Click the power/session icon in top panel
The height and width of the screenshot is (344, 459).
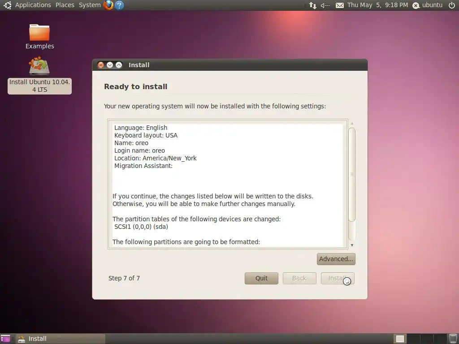(452, 5)
